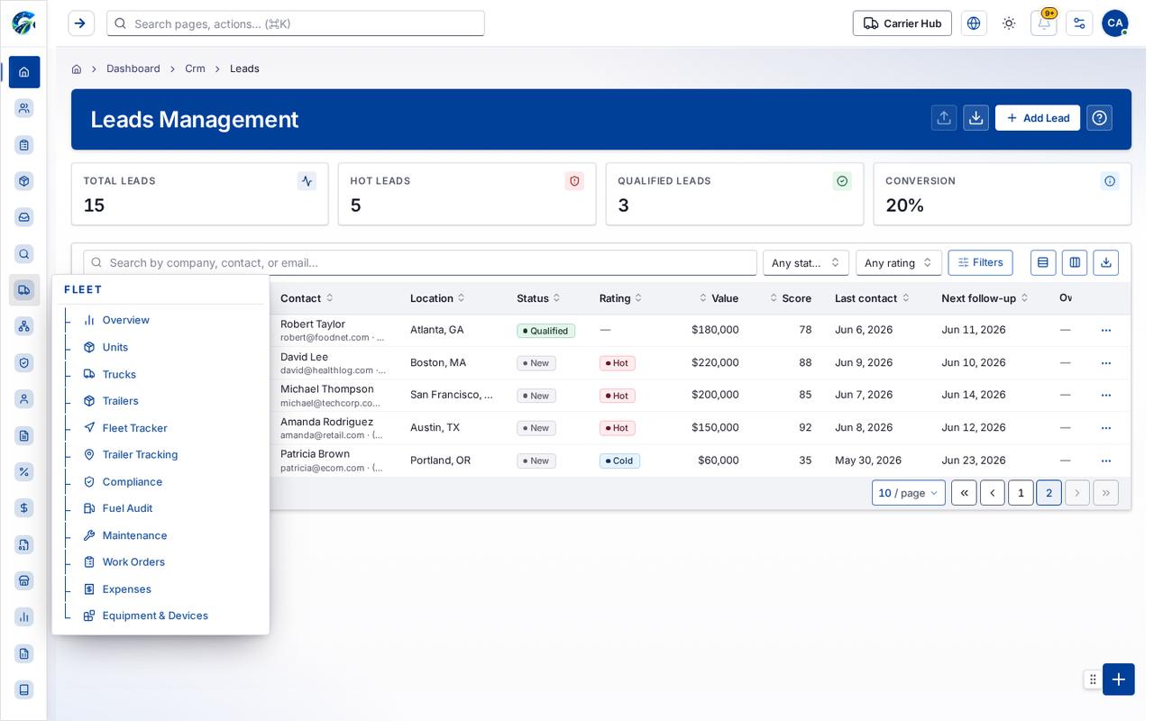This screenshot has height=721, width=1154.
Task: Expand the sidebar with the arrow button
Action: (x=80, y=23)
